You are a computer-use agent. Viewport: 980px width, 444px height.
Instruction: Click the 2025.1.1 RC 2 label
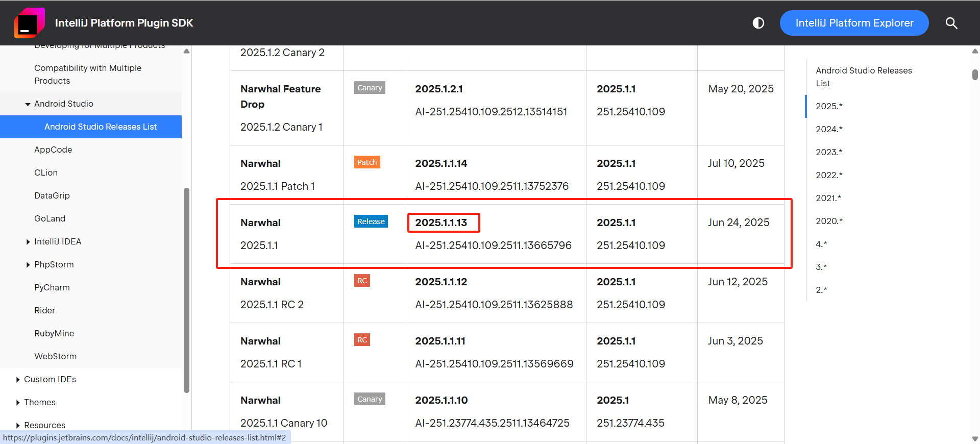point(272,305)
